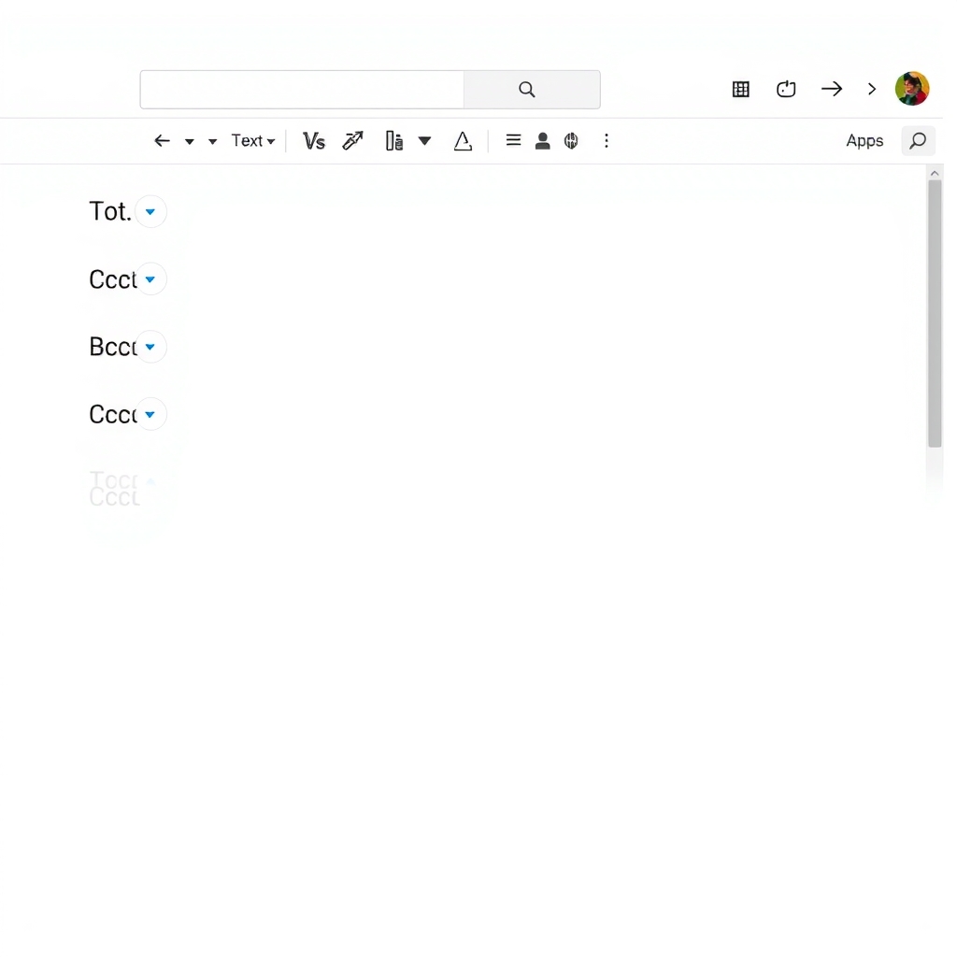Select the eyedropper tool icon

[352, 141]
